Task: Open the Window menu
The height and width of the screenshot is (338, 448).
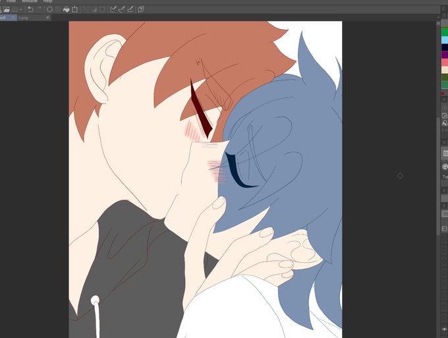Action: [x=30, y=1]
